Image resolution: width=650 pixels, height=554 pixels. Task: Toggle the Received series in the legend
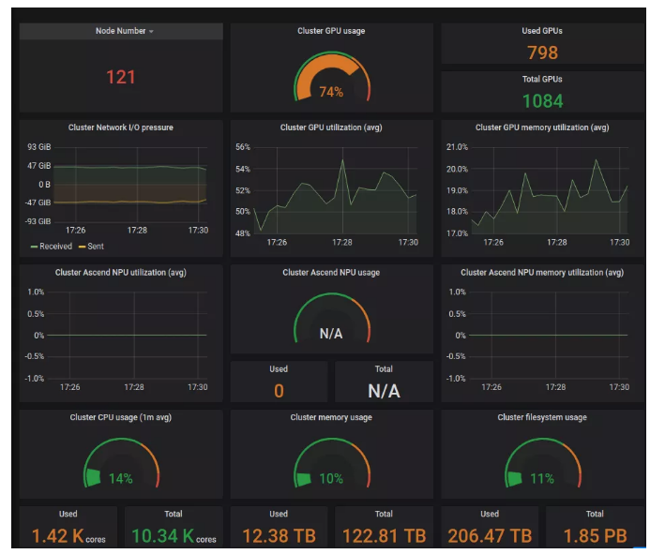pyautogui.click(x=58, y=247)
